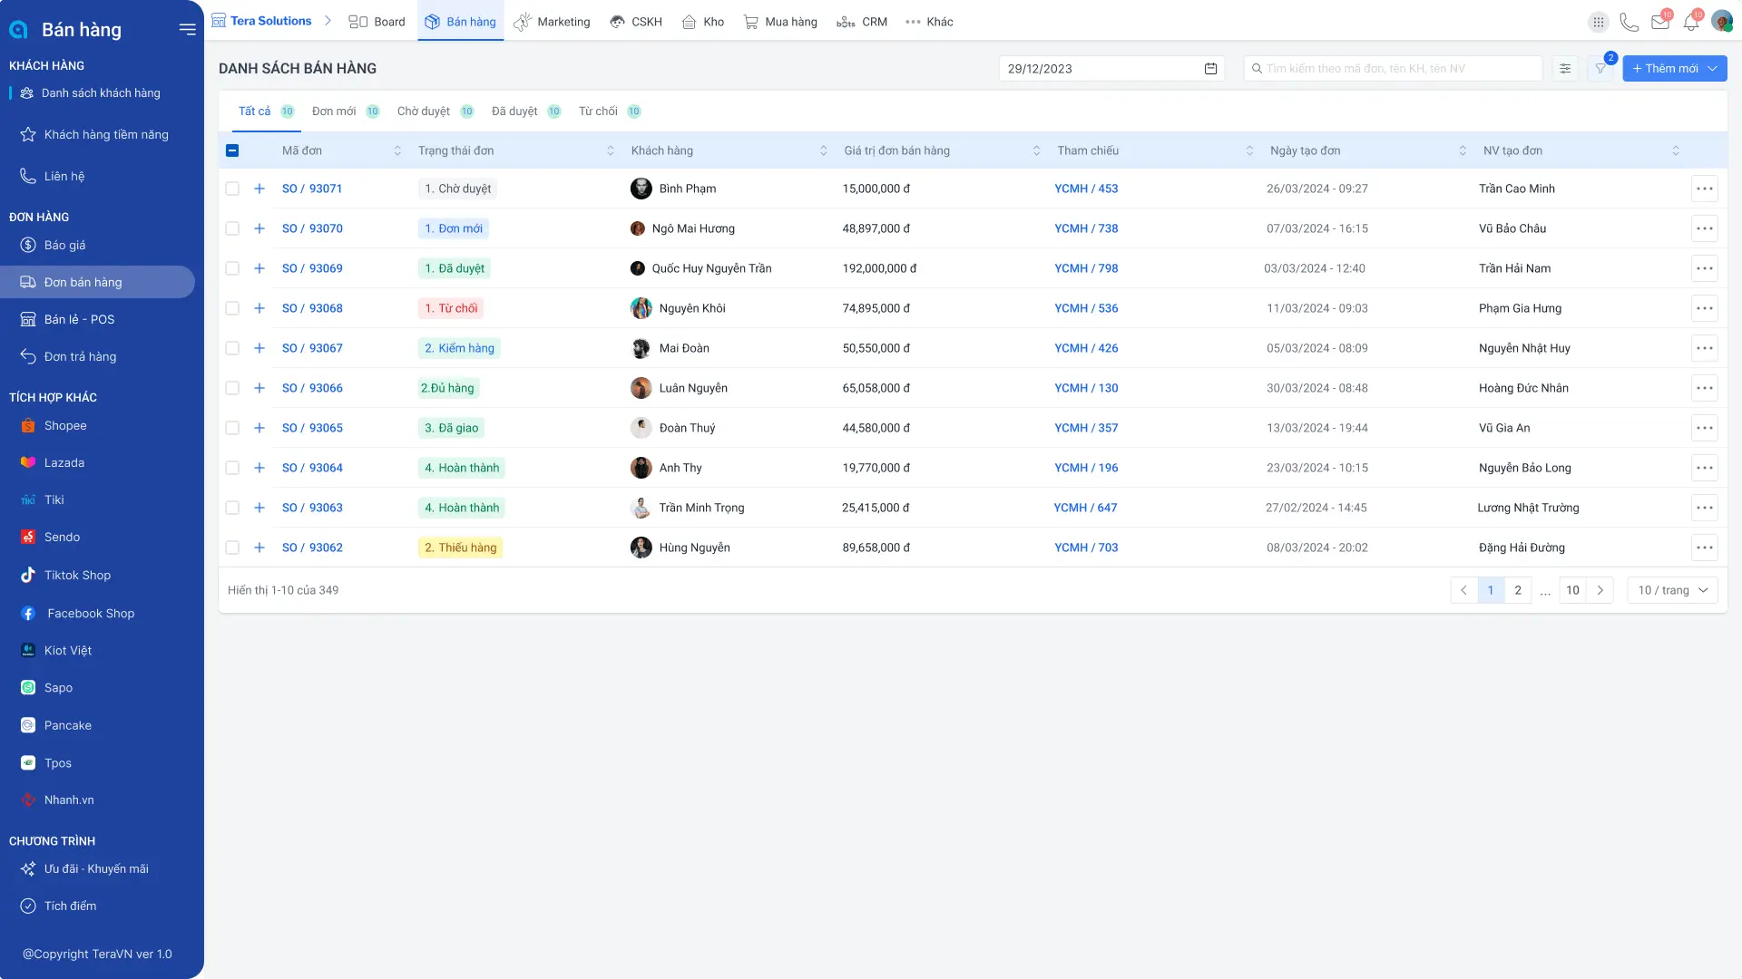Viewport: 1742px width, 979px height.
Task: Click customer name Luân Nguyễn
Action: pos(693,388)
